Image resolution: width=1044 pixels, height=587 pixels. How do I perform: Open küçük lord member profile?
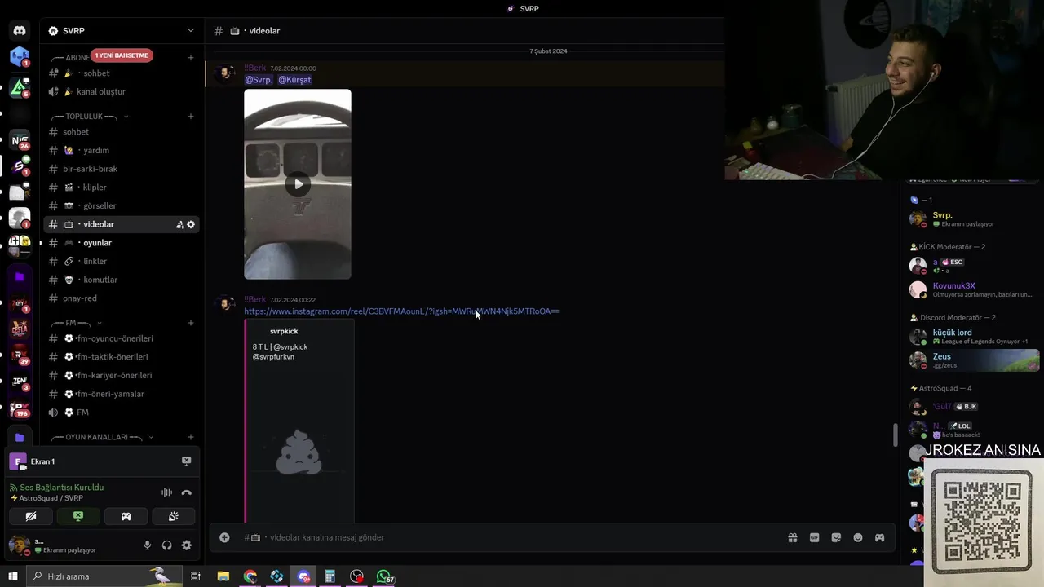point(975,337)
